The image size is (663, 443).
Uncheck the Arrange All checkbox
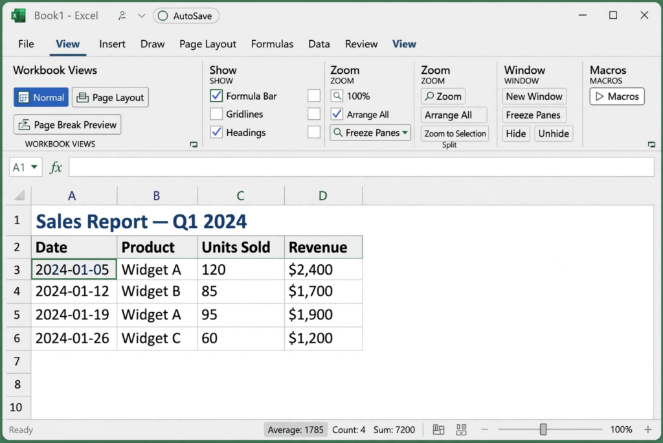[337, 114]
